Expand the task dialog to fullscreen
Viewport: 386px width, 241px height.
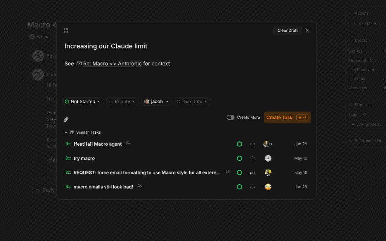(66, 31)
